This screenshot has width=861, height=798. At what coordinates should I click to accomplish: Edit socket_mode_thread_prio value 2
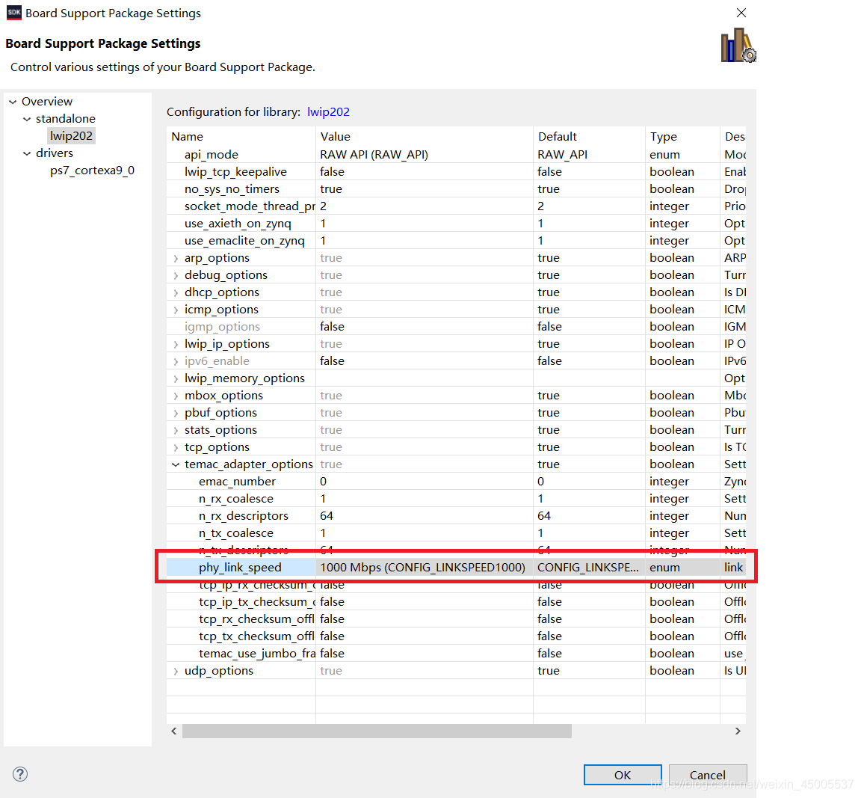coord(424,206)
